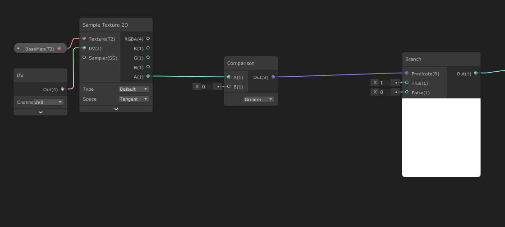
Task: Open the Space dropdown set to Tangent
Action: point(133,99)
